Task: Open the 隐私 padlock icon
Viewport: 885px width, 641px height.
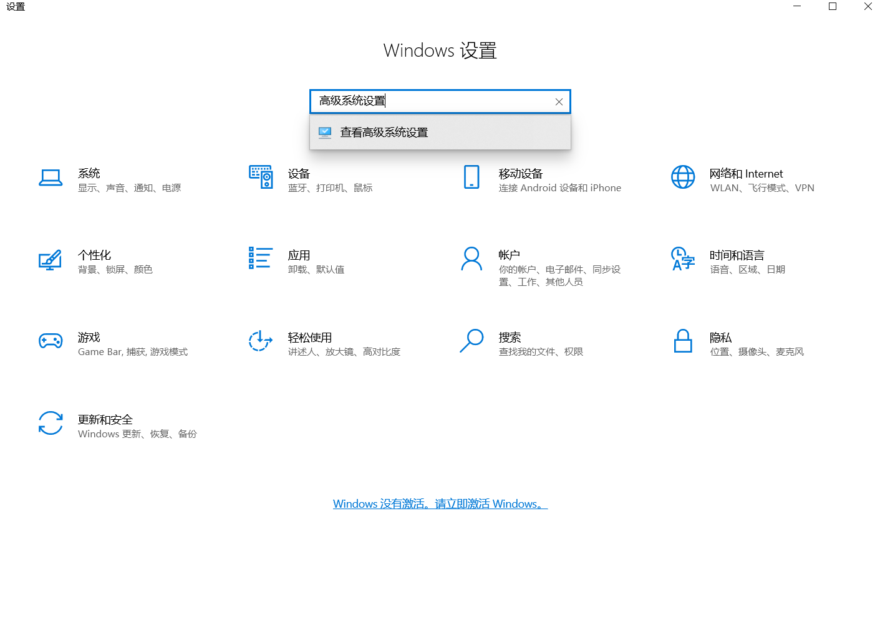Action: coord(683,341)
